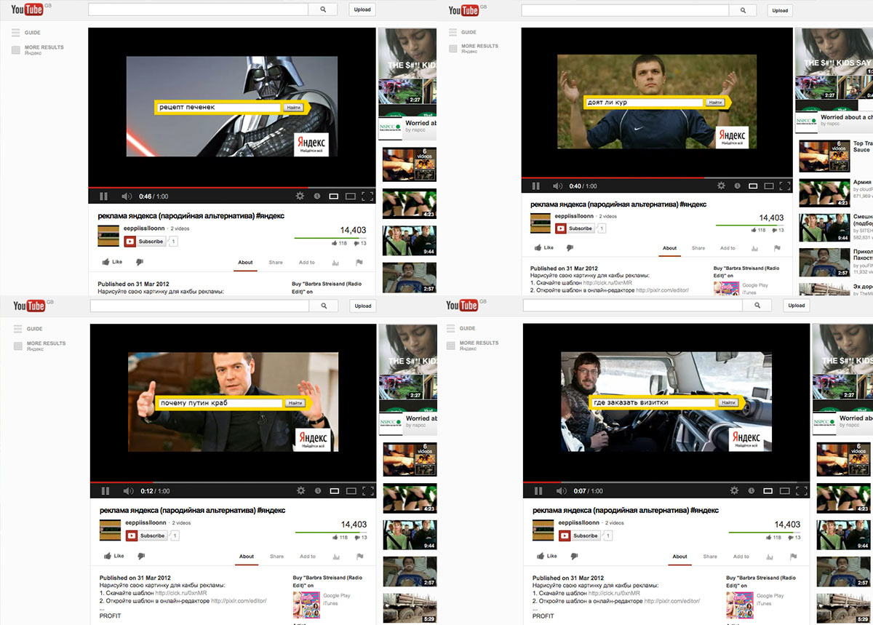Enter fullscreen in the 0:07 player

[x=801, y=491]
